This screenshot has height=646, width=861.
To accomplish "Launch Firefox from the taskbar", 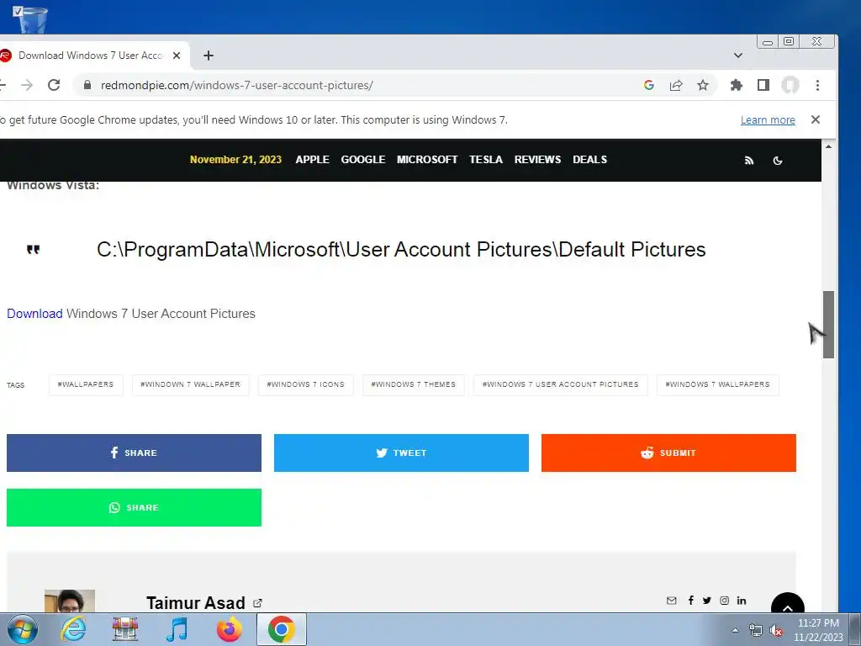I will [x=229, y=629].
